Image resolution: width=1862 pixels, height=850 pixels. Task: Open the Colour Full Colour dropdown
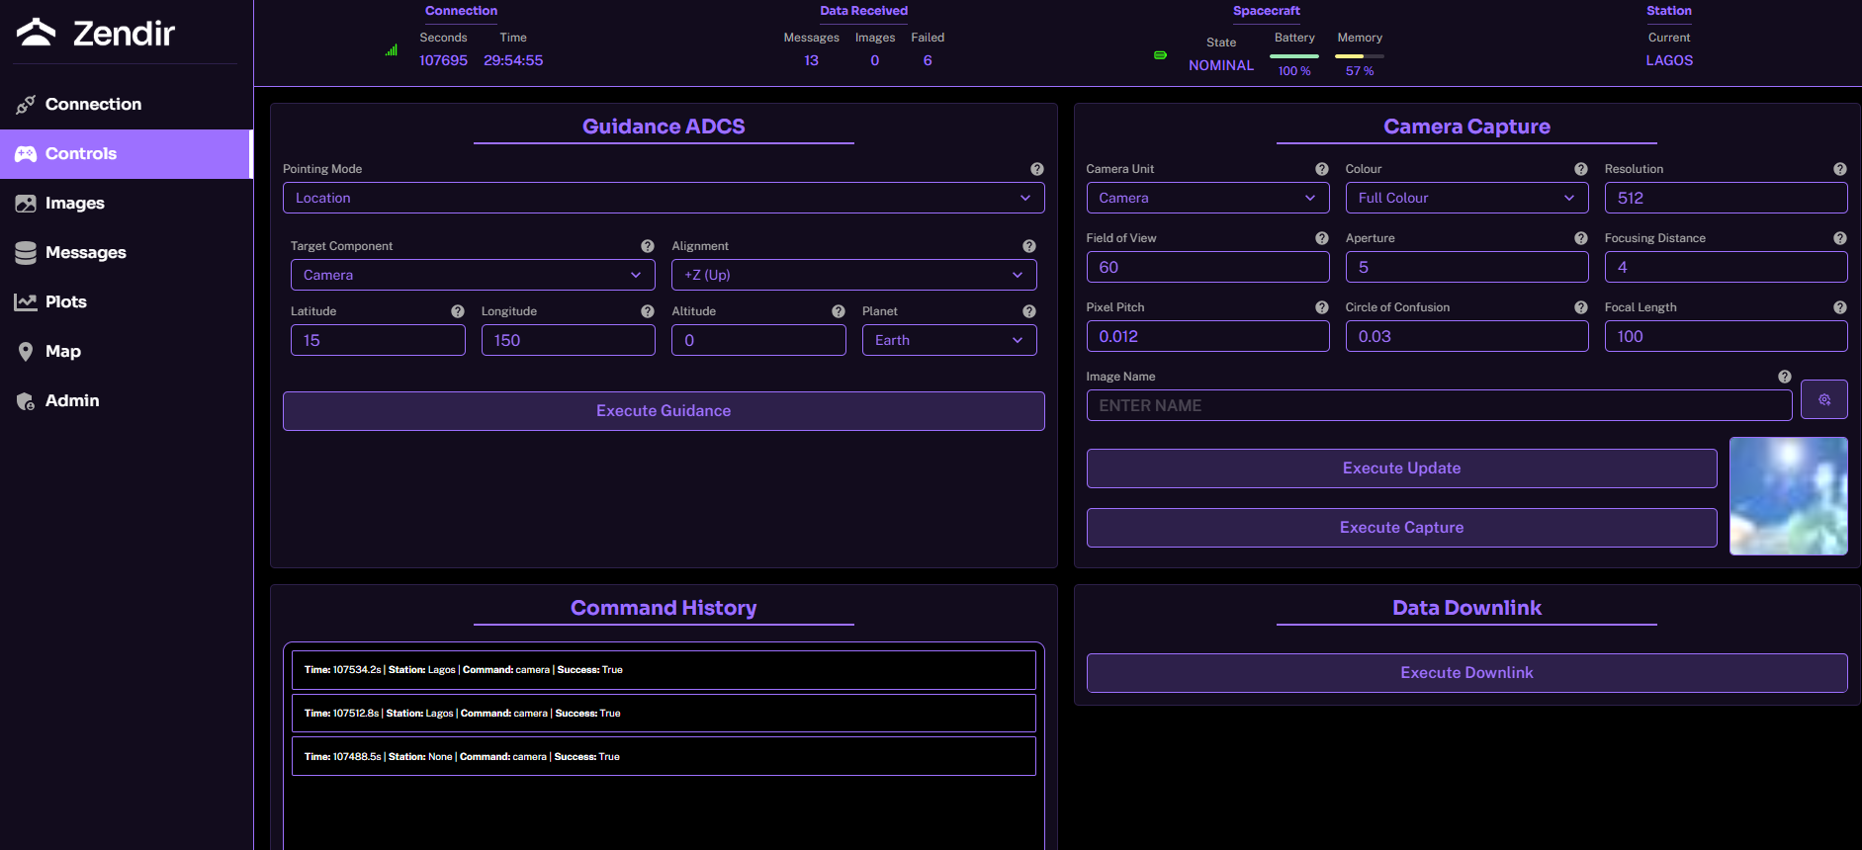[x=1465, y=198]
